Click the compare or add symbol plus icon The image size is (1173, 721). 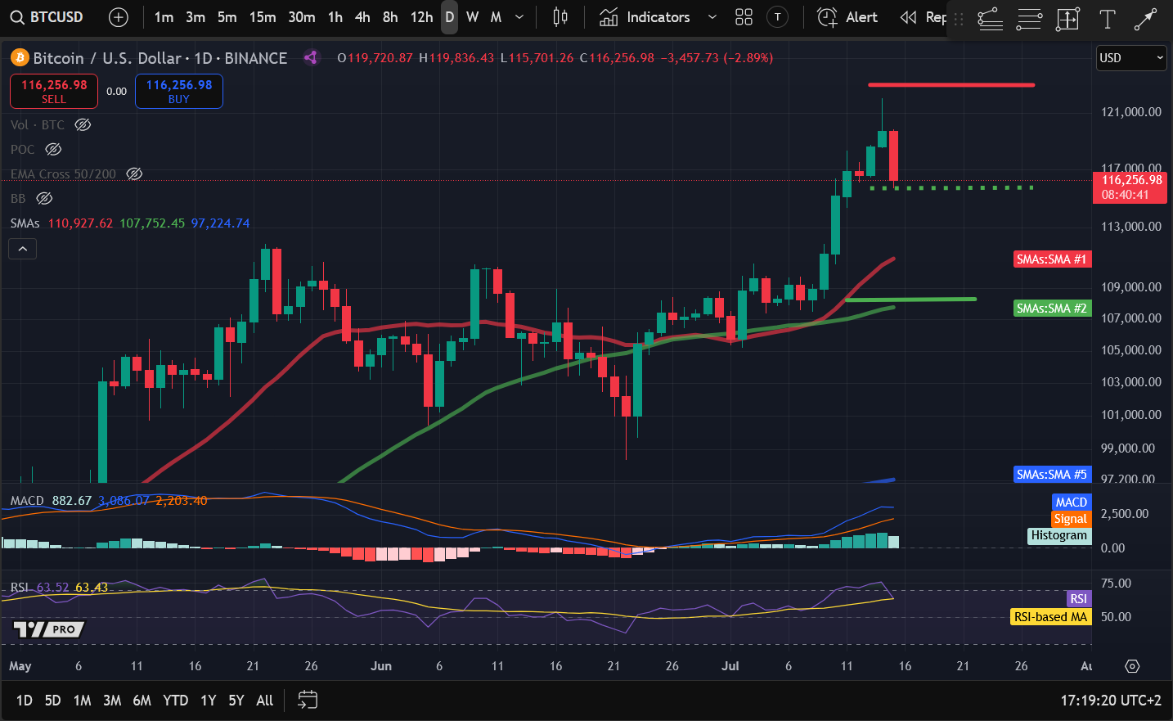119,17
